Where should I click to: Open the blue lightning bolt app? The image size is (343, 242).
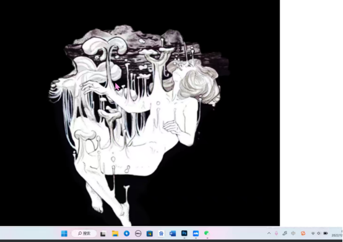tap(127, 233)
